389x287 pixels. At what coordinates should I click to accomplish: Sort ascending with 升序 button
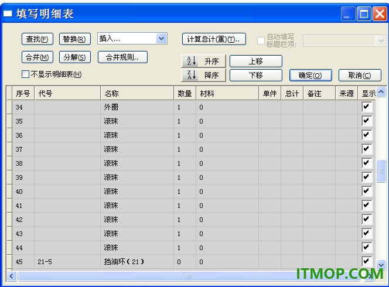203,61
